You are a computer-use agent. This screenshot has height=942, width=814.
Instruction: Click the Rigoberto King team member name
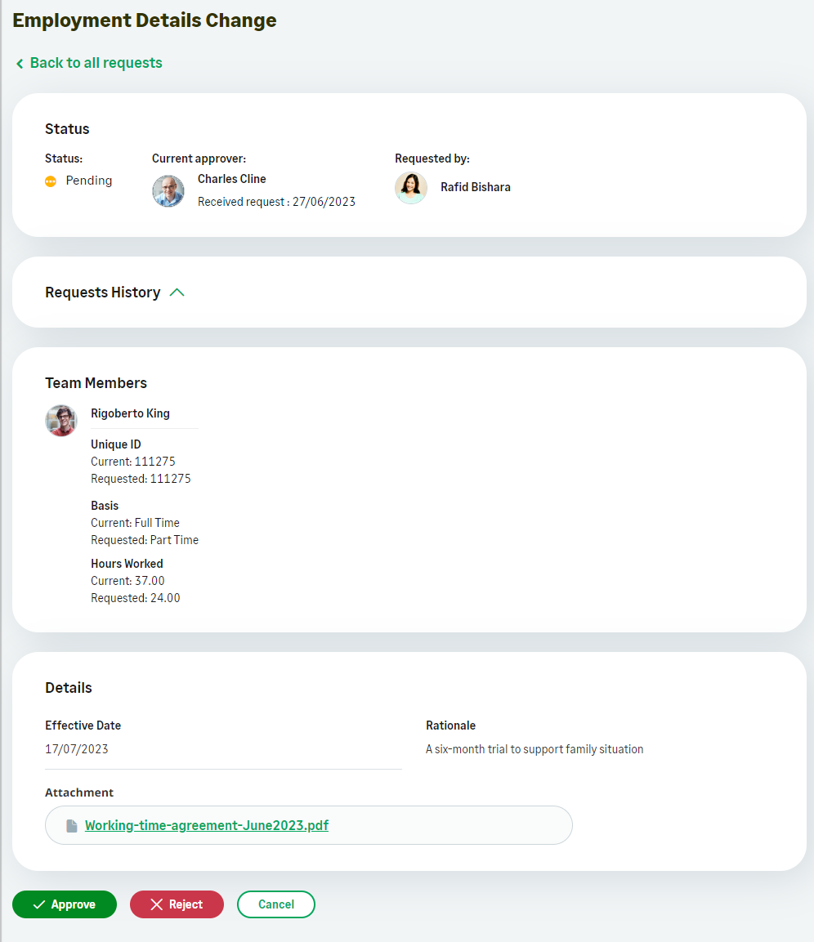131,413
